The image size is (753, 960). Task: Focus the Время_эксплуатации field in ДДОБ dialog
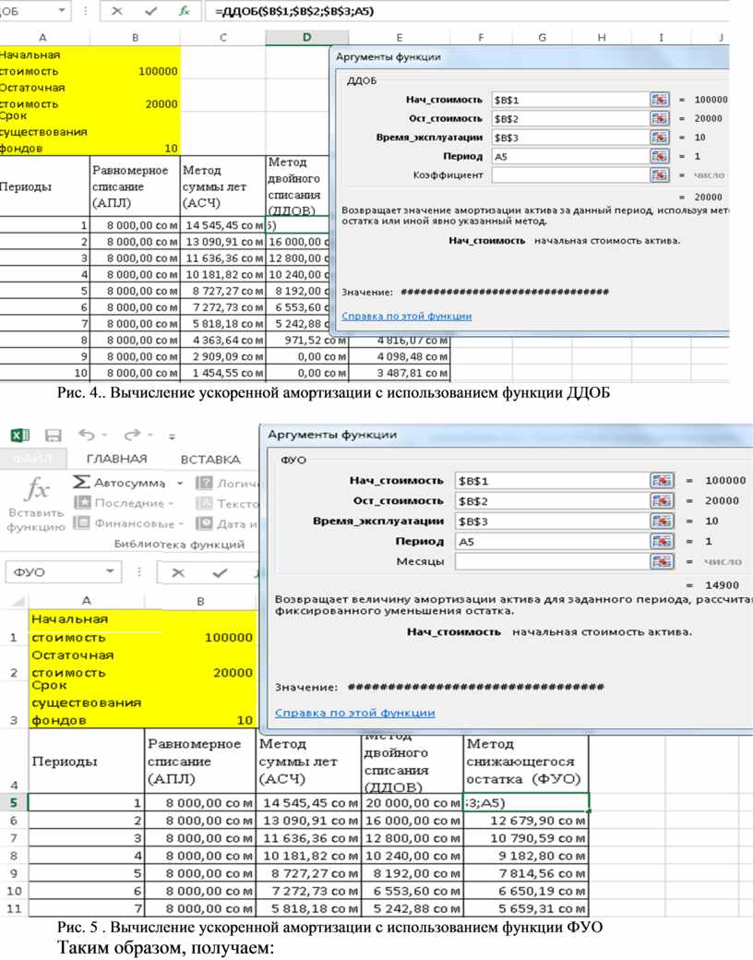coord(569,138)
